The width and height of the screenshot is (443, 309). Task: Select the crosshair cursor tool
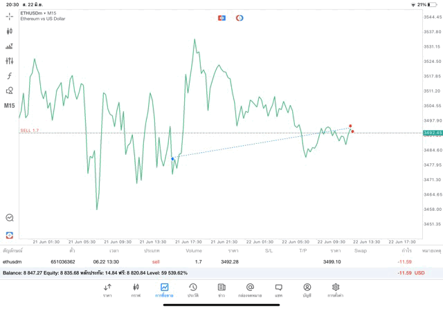tap(10, 16)
